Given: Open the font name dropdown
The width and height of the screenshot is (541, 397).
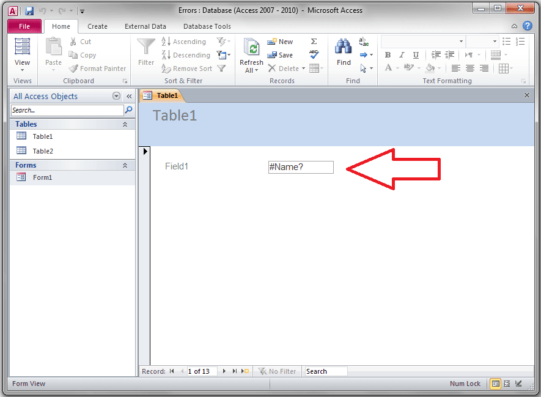Looking at the screenshot, I should [461, 42].
